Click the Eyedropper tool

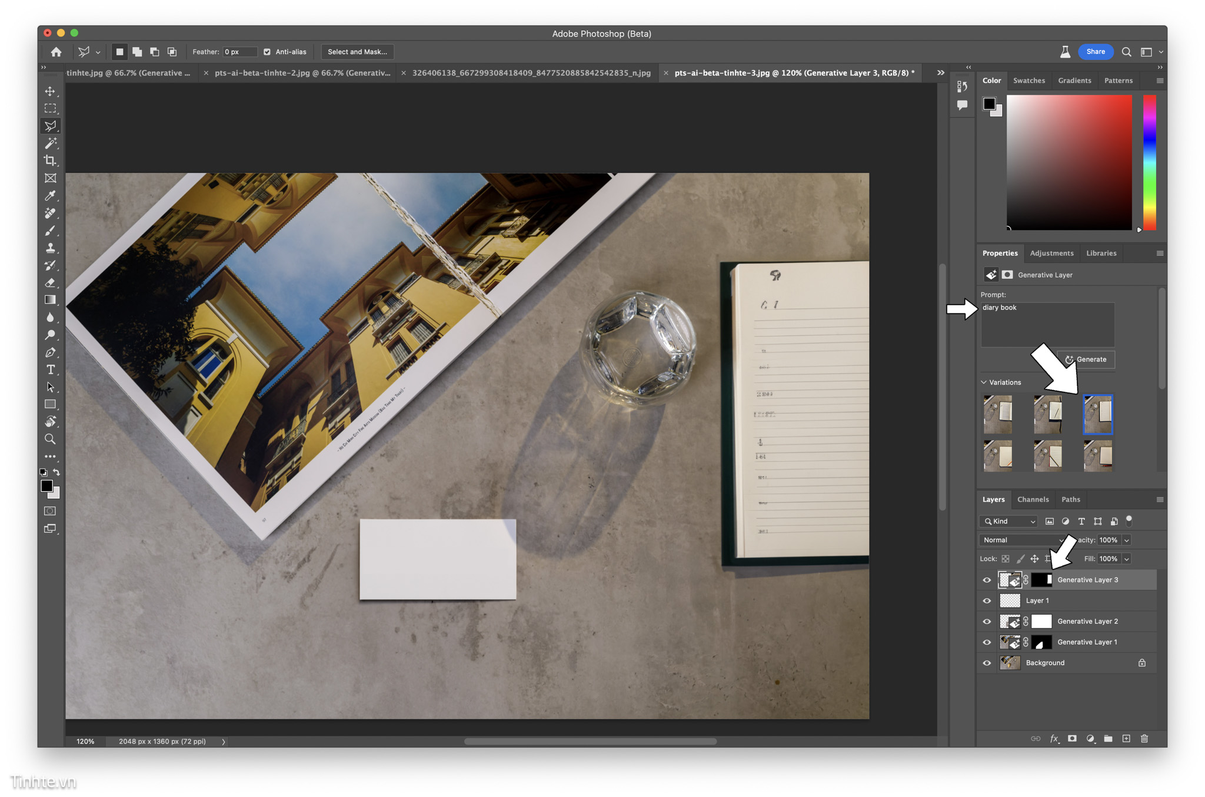click(x=50, y=196)
